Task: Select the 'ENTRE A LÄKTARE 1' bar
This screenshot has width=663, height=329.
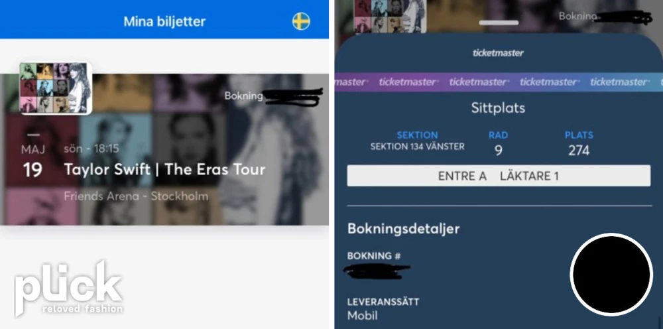Action: click(499, 176)
